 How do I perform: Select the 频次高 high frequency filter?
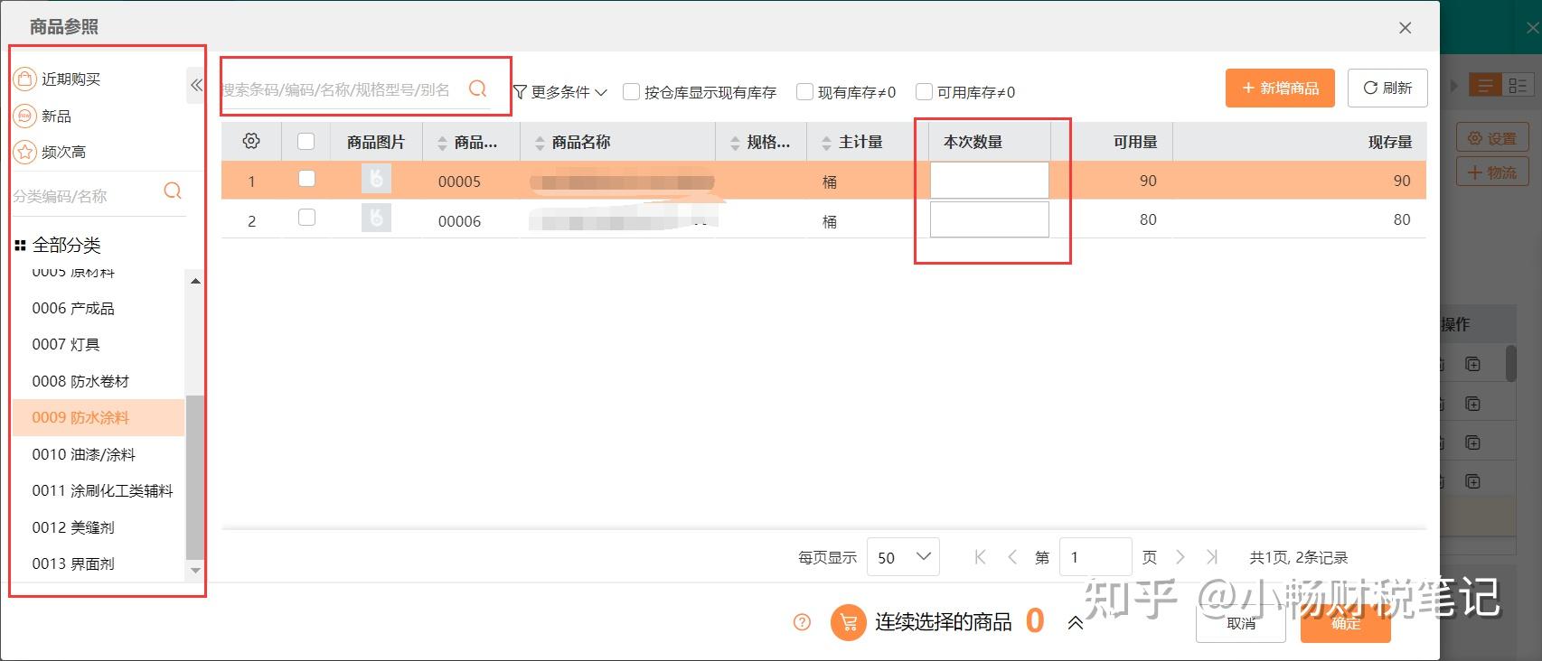[50, 152]
